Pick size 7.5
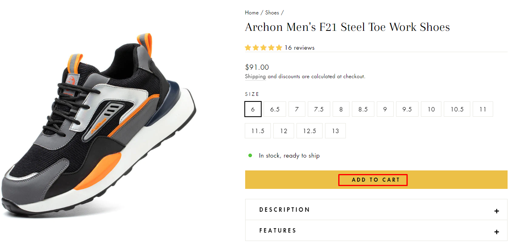 click(x=319, y=109)
